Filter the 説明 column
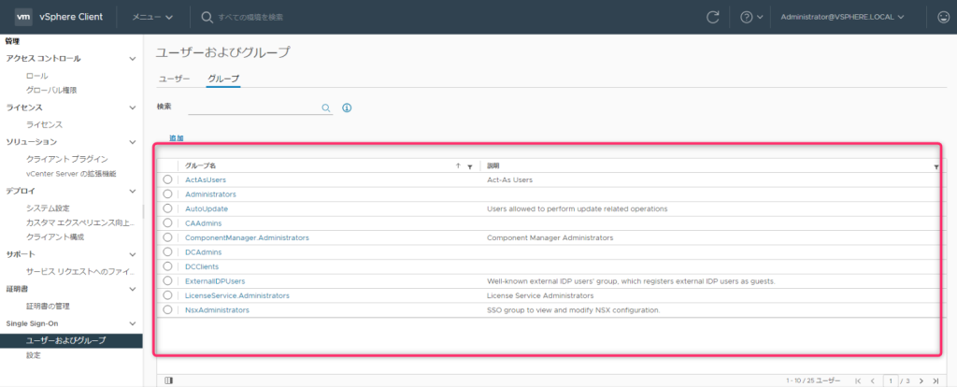The image size is (957, 387). [936, 166]
